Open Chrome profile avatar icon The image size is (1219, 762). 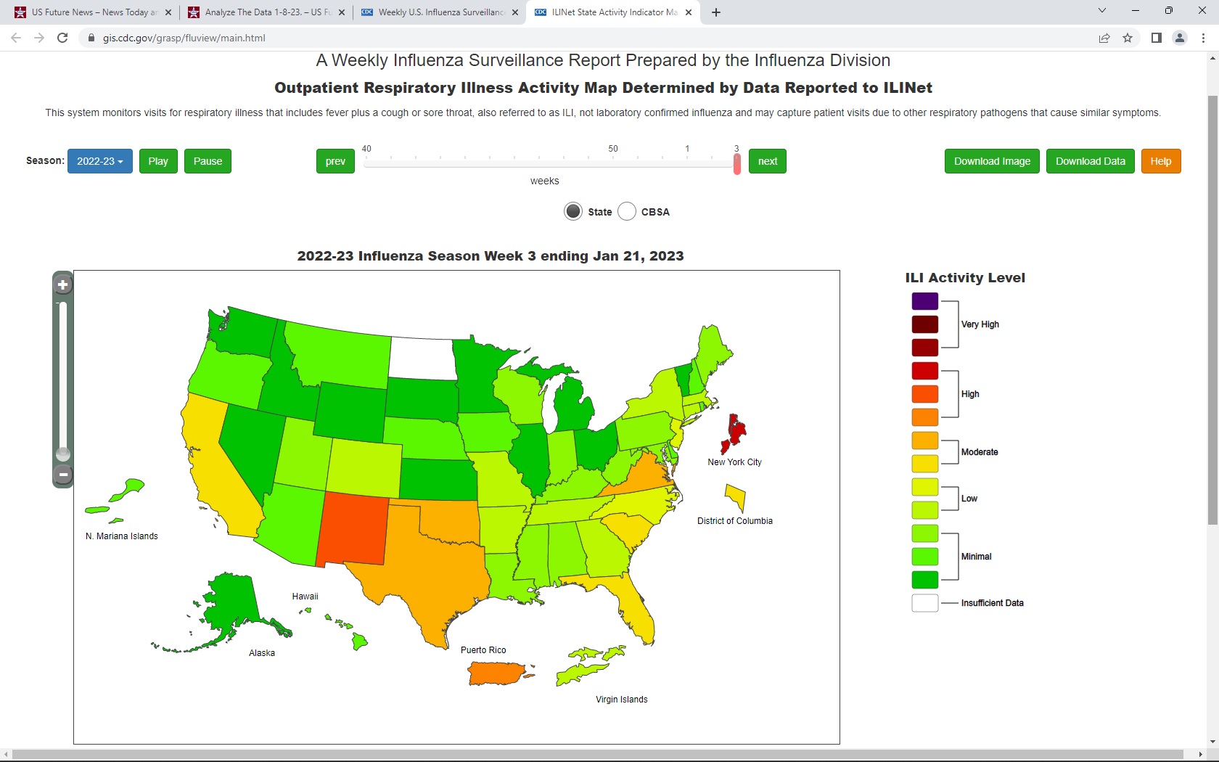[1180, 38]
